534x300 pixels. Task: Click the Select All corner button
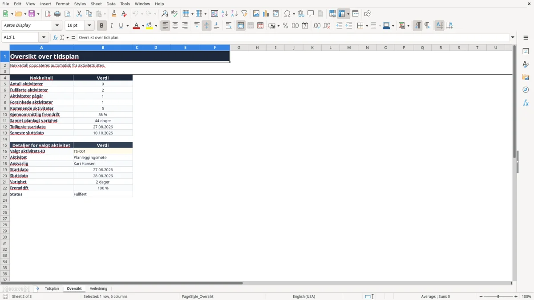[x=5, y=48]
